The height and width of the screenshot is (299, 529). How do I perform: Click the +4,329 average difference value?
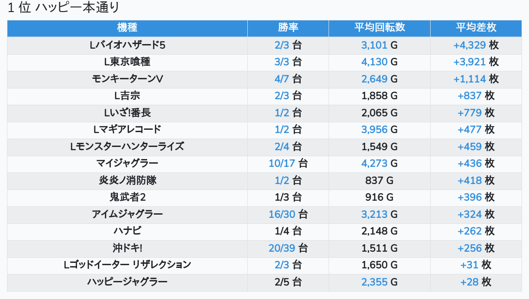(x=470, y=45)
